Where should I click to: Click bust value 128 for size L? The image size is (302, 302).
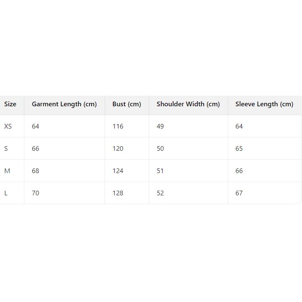click(x=118, y=193)
